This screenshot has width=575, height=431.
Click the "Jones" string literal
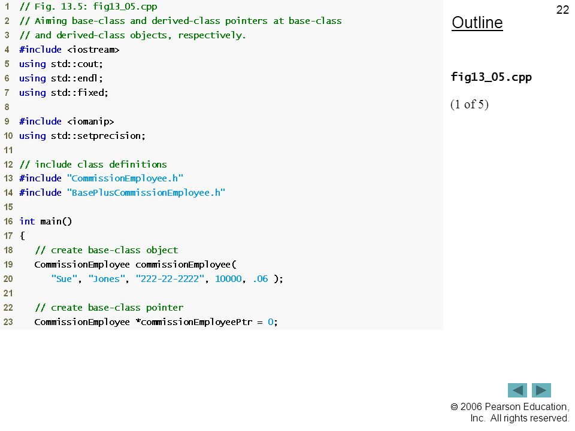pyautogui.click(x=107, y=278)
